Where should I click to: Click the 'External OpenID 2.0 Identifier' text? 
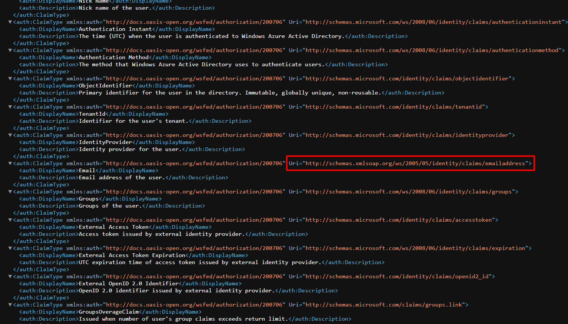(x=128, y=283)
